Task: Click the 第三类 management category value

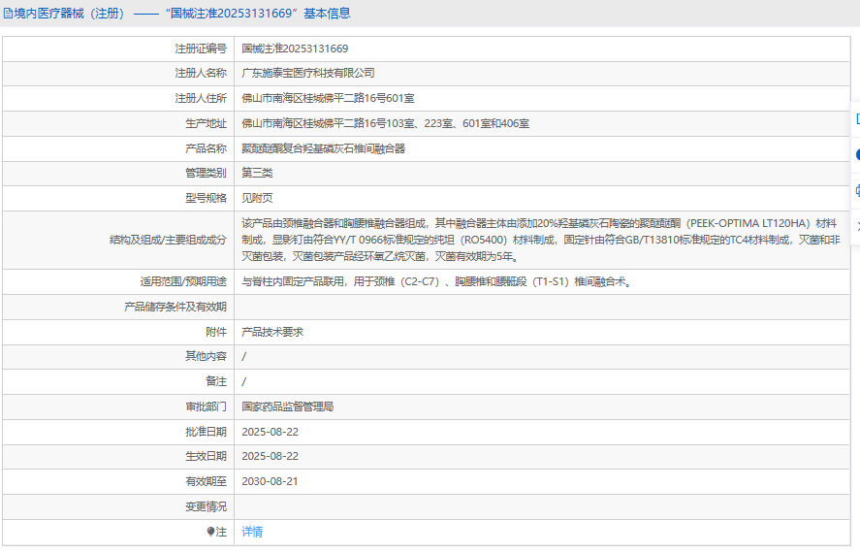Action: (x=257, y=174)
